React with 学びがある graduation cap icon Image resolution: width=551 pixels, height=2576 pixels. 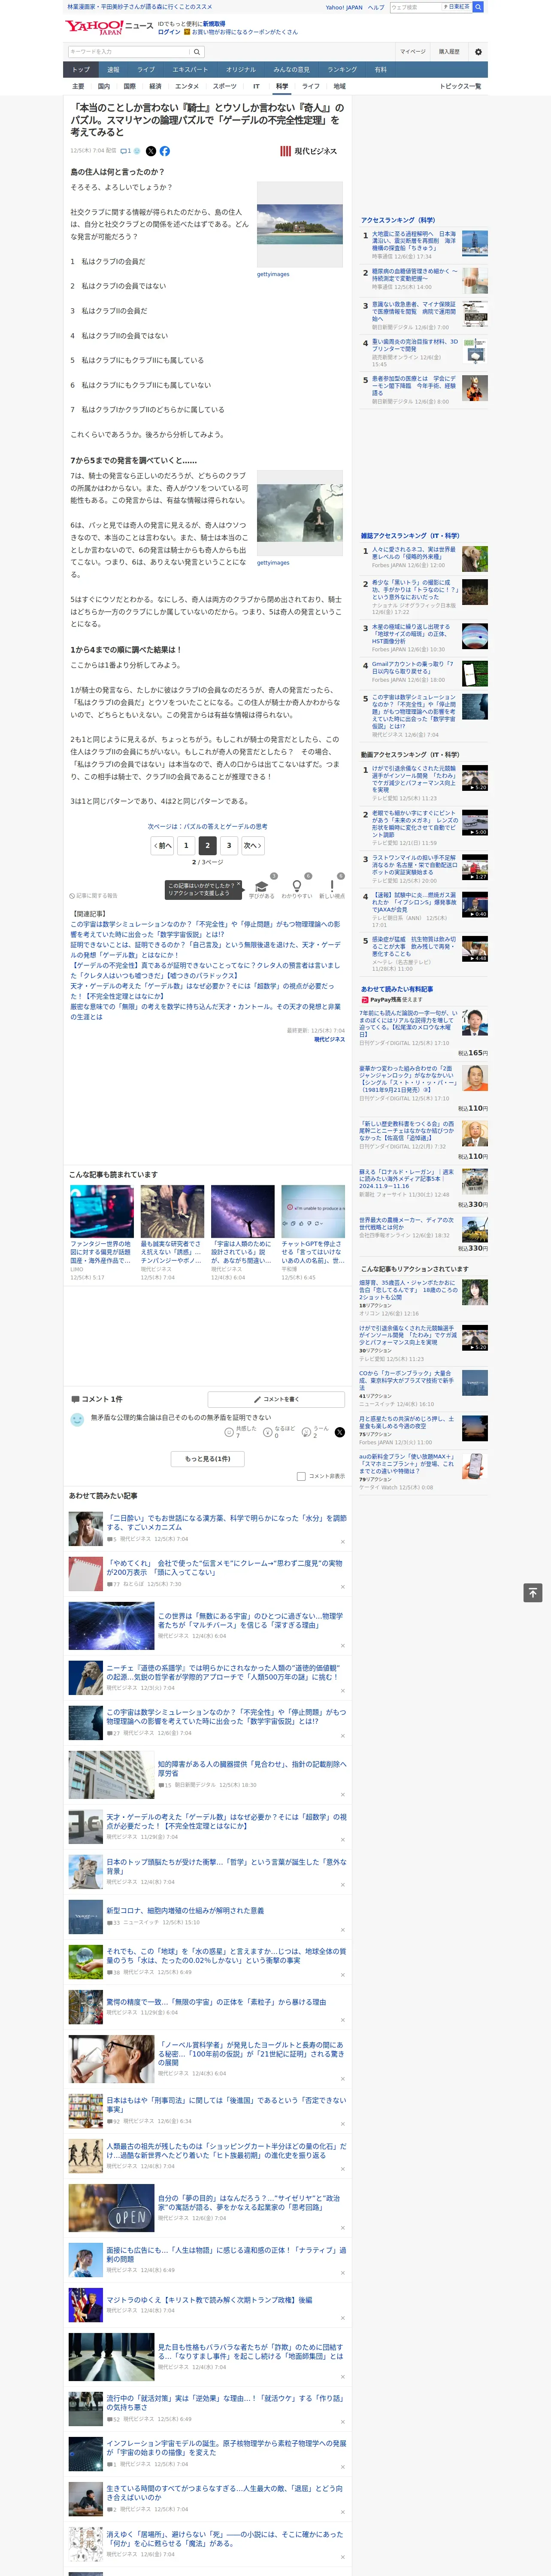(x=262, y=887)
